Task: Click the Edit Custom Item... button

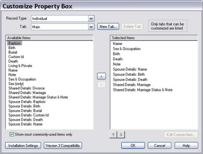Action: click(181, 135)
